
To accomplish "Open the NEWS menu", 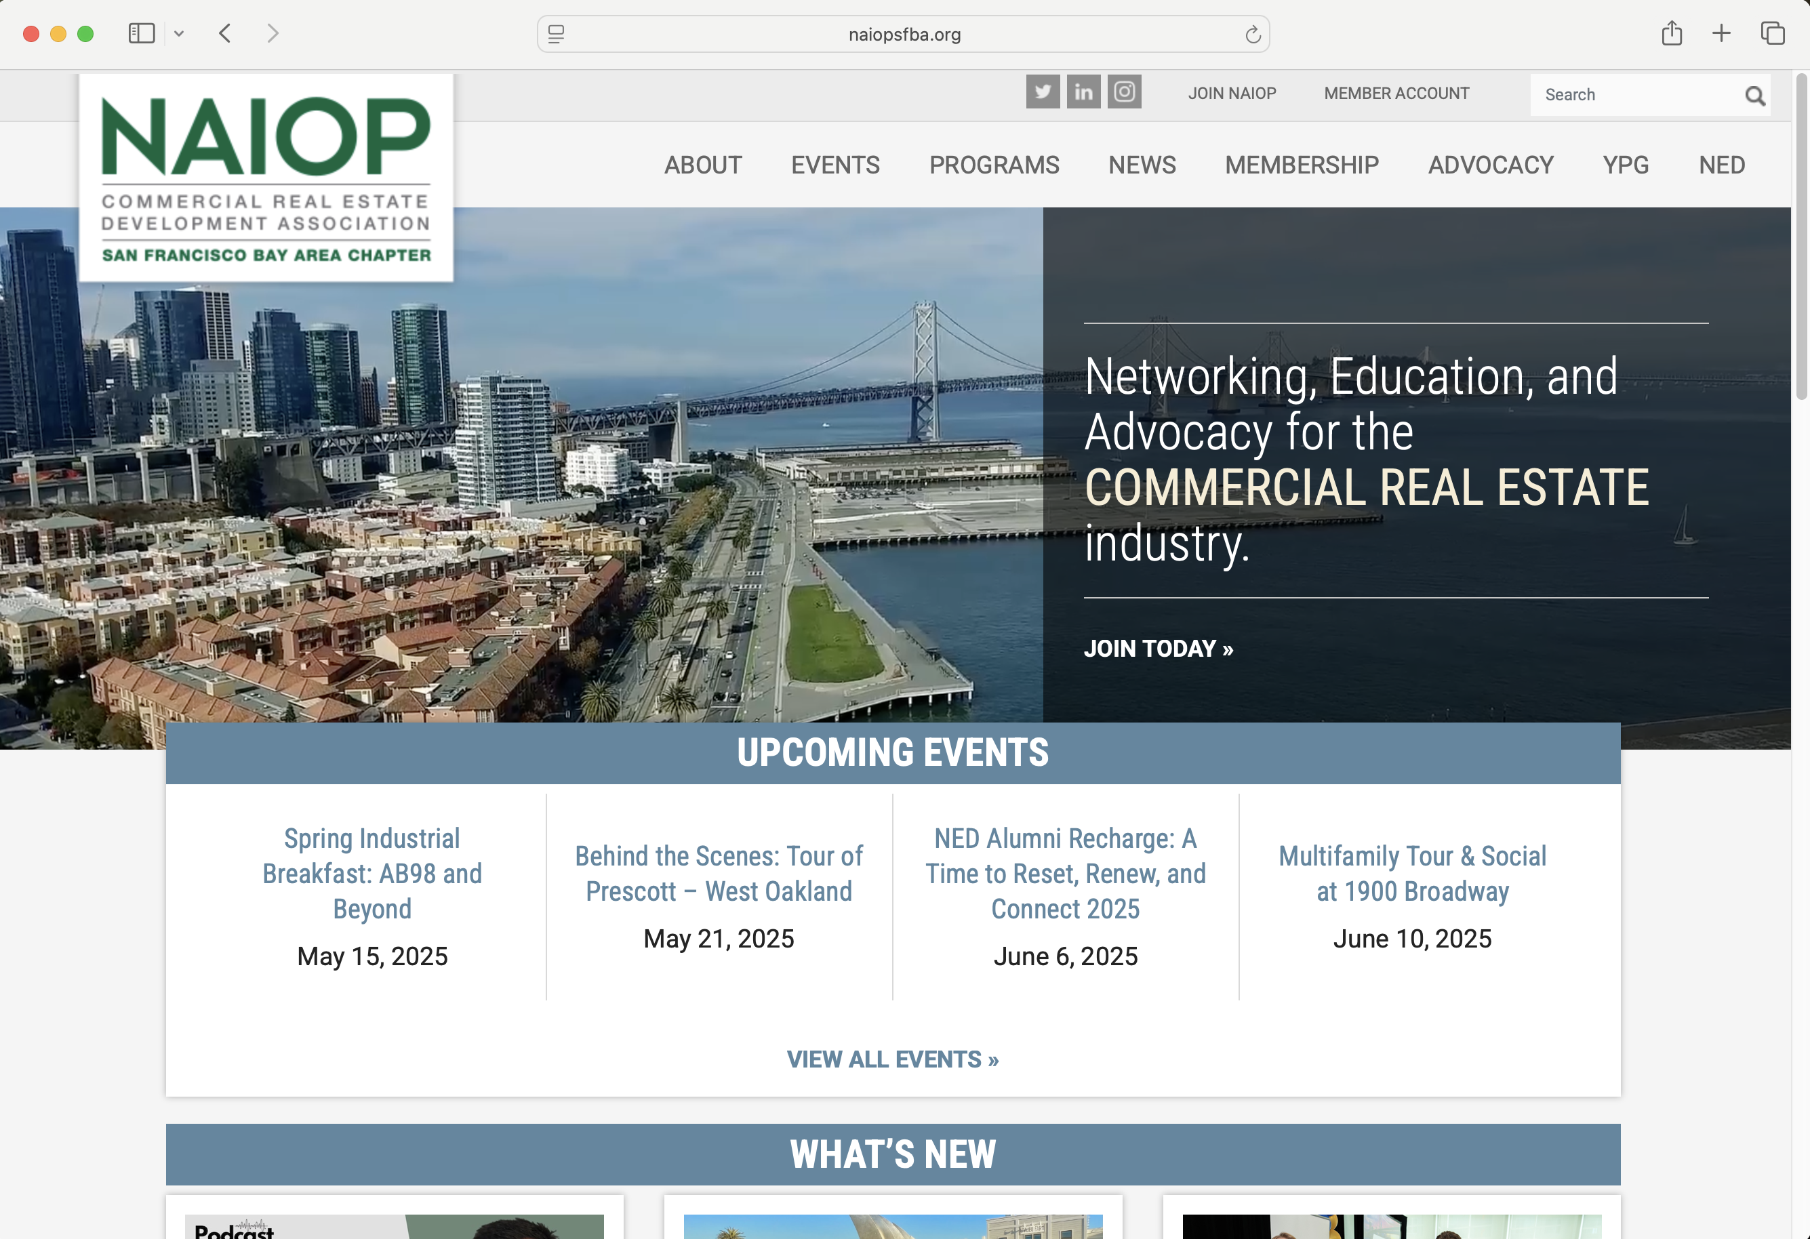I will [x=1142, y=165].
